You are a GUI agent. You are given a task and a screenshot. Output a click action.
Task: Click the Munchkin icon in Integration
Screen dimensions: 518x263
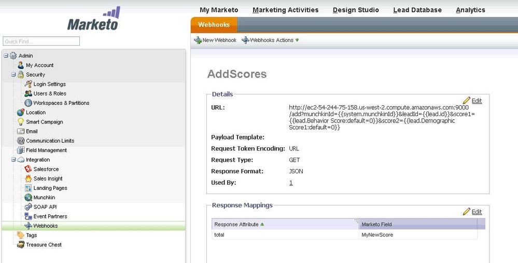tap(29, 198)
